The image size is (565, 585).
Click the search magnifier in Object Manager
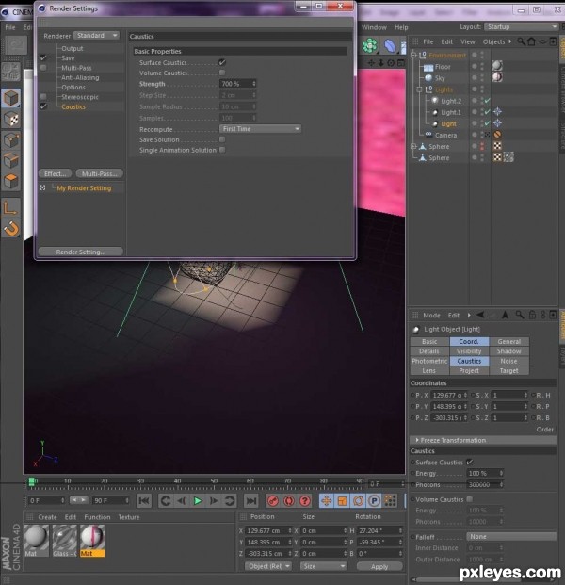[x=521, y=41]
